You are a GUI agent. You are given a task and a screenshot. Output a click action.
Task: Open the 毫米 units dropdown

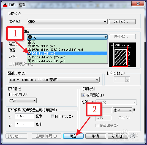pyautogui.click(x=122, y=110)
